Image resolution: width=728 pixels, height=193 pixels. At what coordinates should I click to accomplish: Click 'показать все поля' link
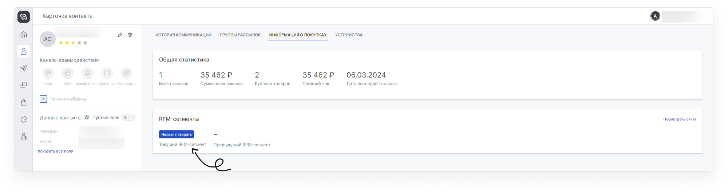coord(56,151)
